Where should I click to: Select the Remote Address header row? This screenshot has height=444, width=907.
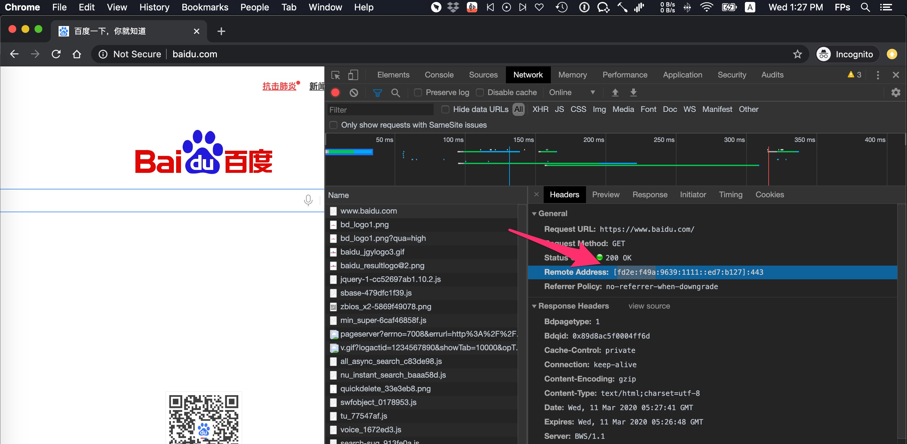[712, 272]
